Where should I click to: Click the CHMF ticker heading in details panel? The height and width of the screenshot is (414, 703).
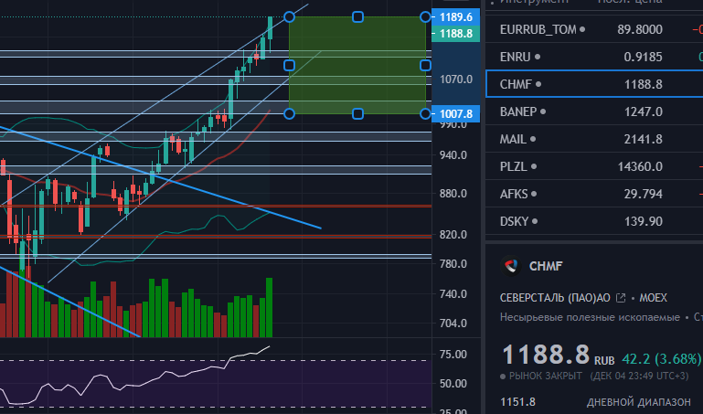546,266
